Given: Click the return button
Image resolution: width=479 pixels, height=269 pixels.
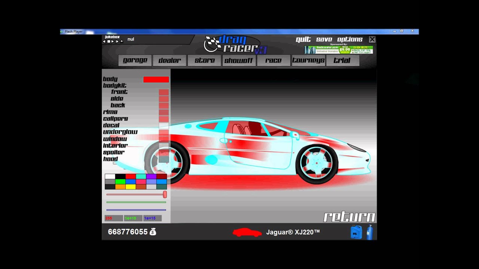Looking at the screenshot, I should point(350,217).
